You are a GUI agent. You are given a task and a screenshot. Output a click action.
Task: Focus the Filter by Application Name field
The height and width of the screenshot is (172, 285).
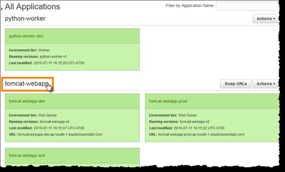click(247, 6)
